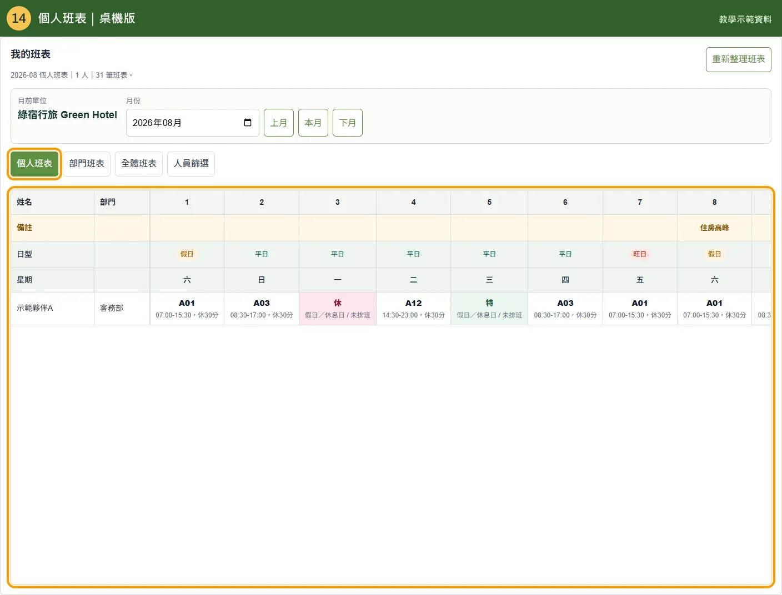Select day 7 column header
782x595 pixels.
point(640,202)
